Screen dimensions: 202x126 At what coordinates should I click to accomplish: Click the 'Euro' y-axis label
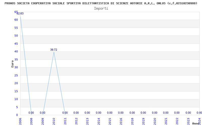[12, 64]
